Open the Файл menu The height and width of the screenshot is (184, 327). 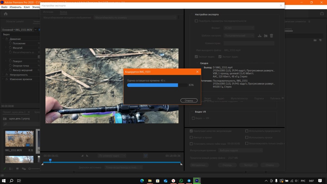(4, 7)
